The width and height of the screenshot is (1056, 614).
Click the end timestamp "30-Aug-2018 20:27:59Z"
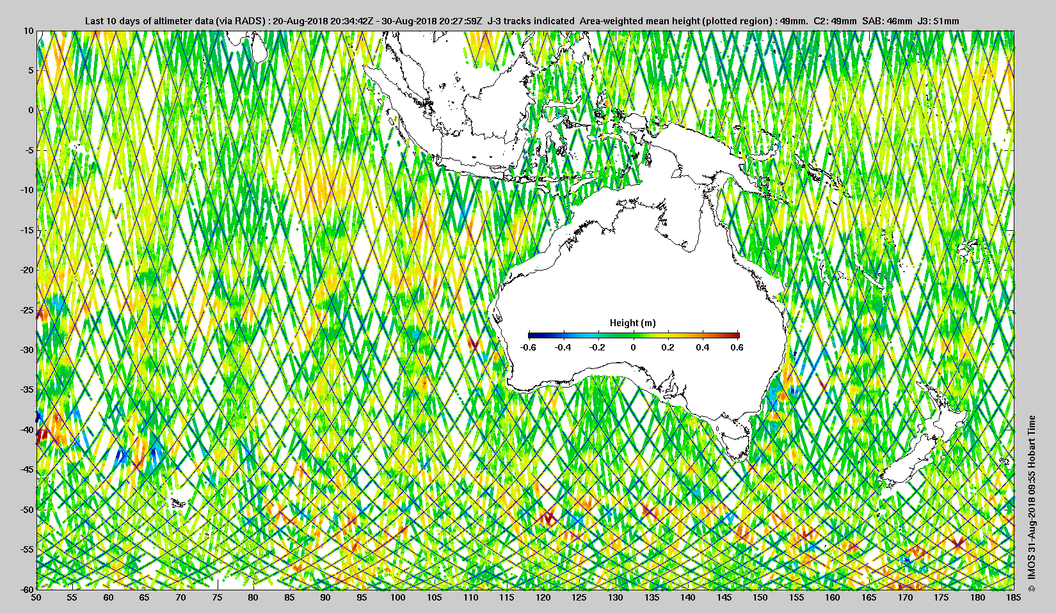(432, 21)
